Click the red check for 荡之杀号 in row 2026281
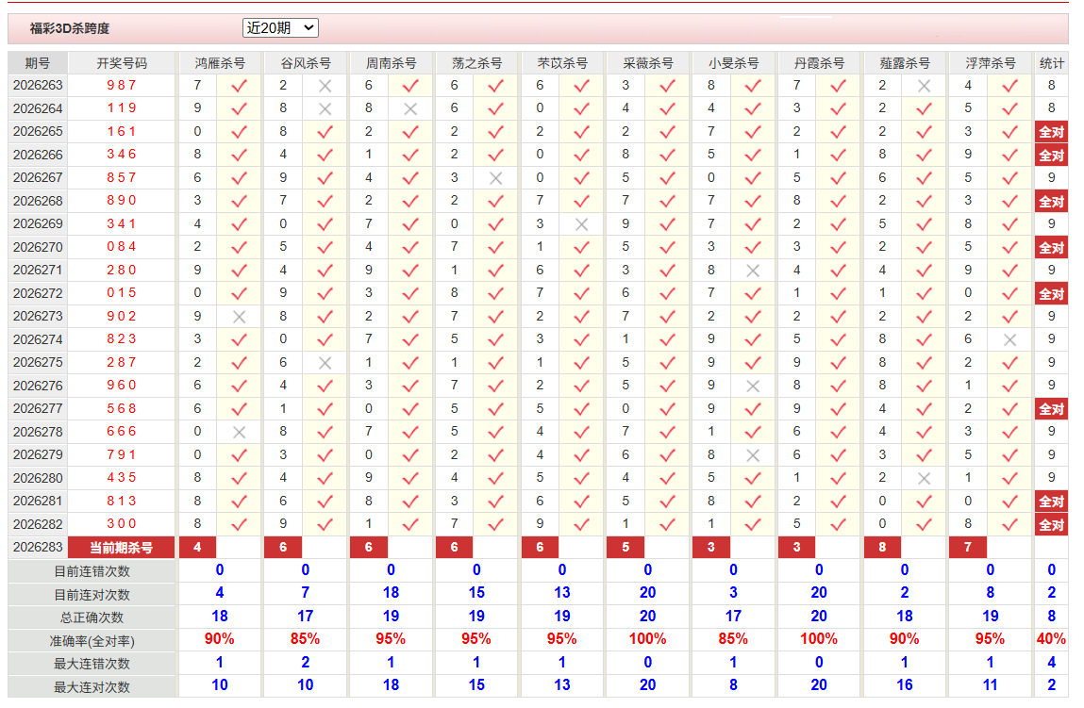The image size is (1084, 708). coord(495,502)
